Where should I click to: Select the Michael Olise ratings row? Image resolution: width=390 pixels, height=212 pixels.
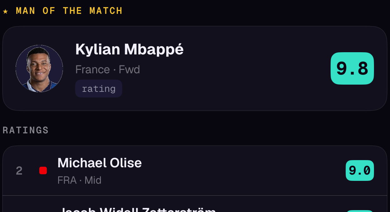195,170
